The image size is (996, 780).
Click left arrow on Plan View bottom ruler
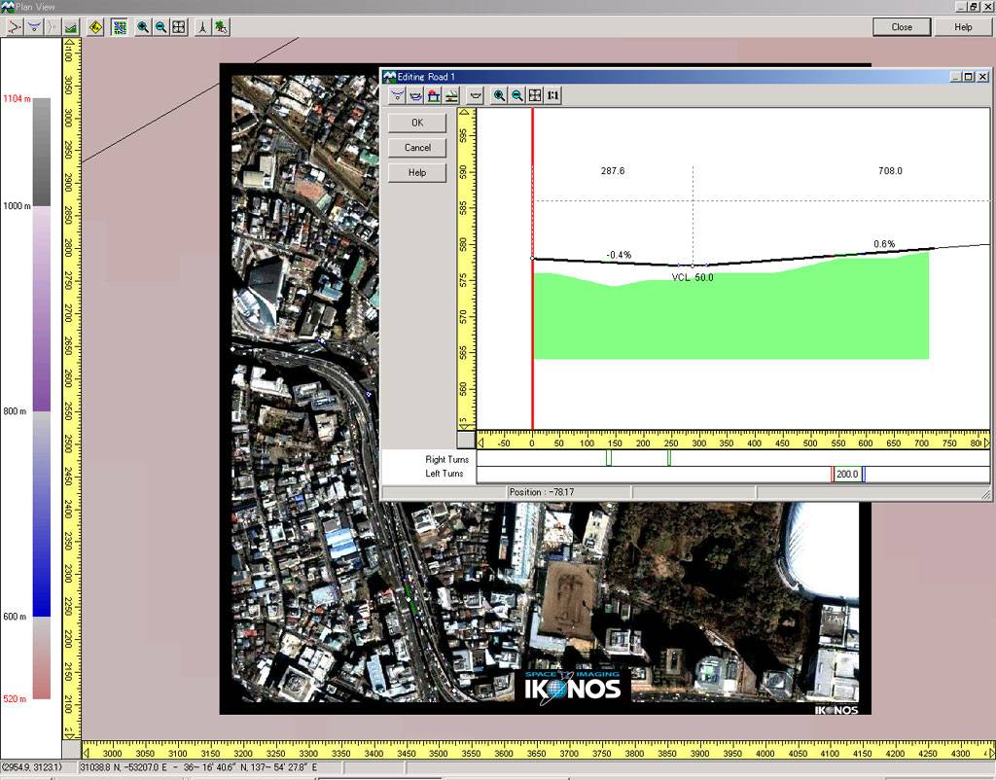88,752
